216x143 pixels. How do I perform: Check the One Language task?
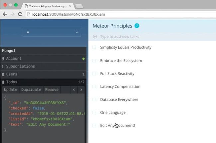click(94, 112)
